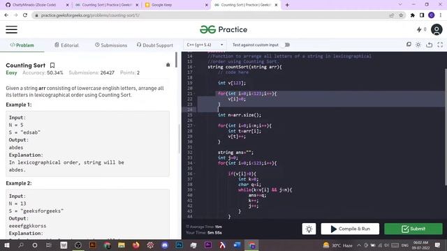Open editor settings gear icon
The image size is (447, 251).
click(x=418, y=45)
